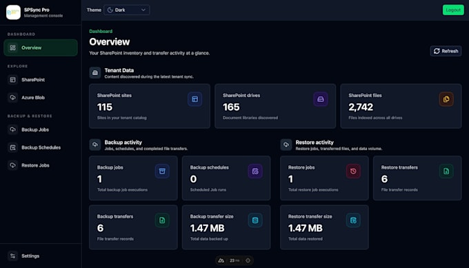469x268 pixels.
Task: Click the Restore activity heading
Action: 315,142
